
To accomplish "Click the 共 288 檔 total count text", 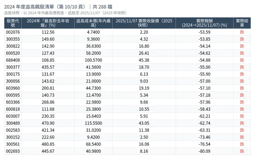I will pos(102,7).
